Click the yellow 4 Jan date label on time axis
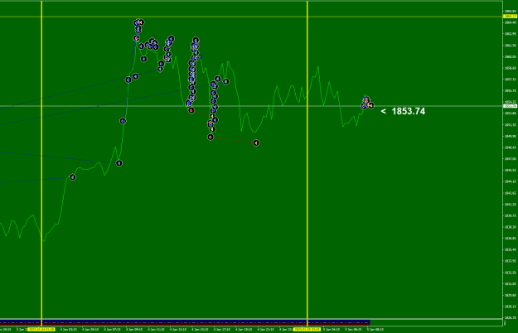 point(41,330)
